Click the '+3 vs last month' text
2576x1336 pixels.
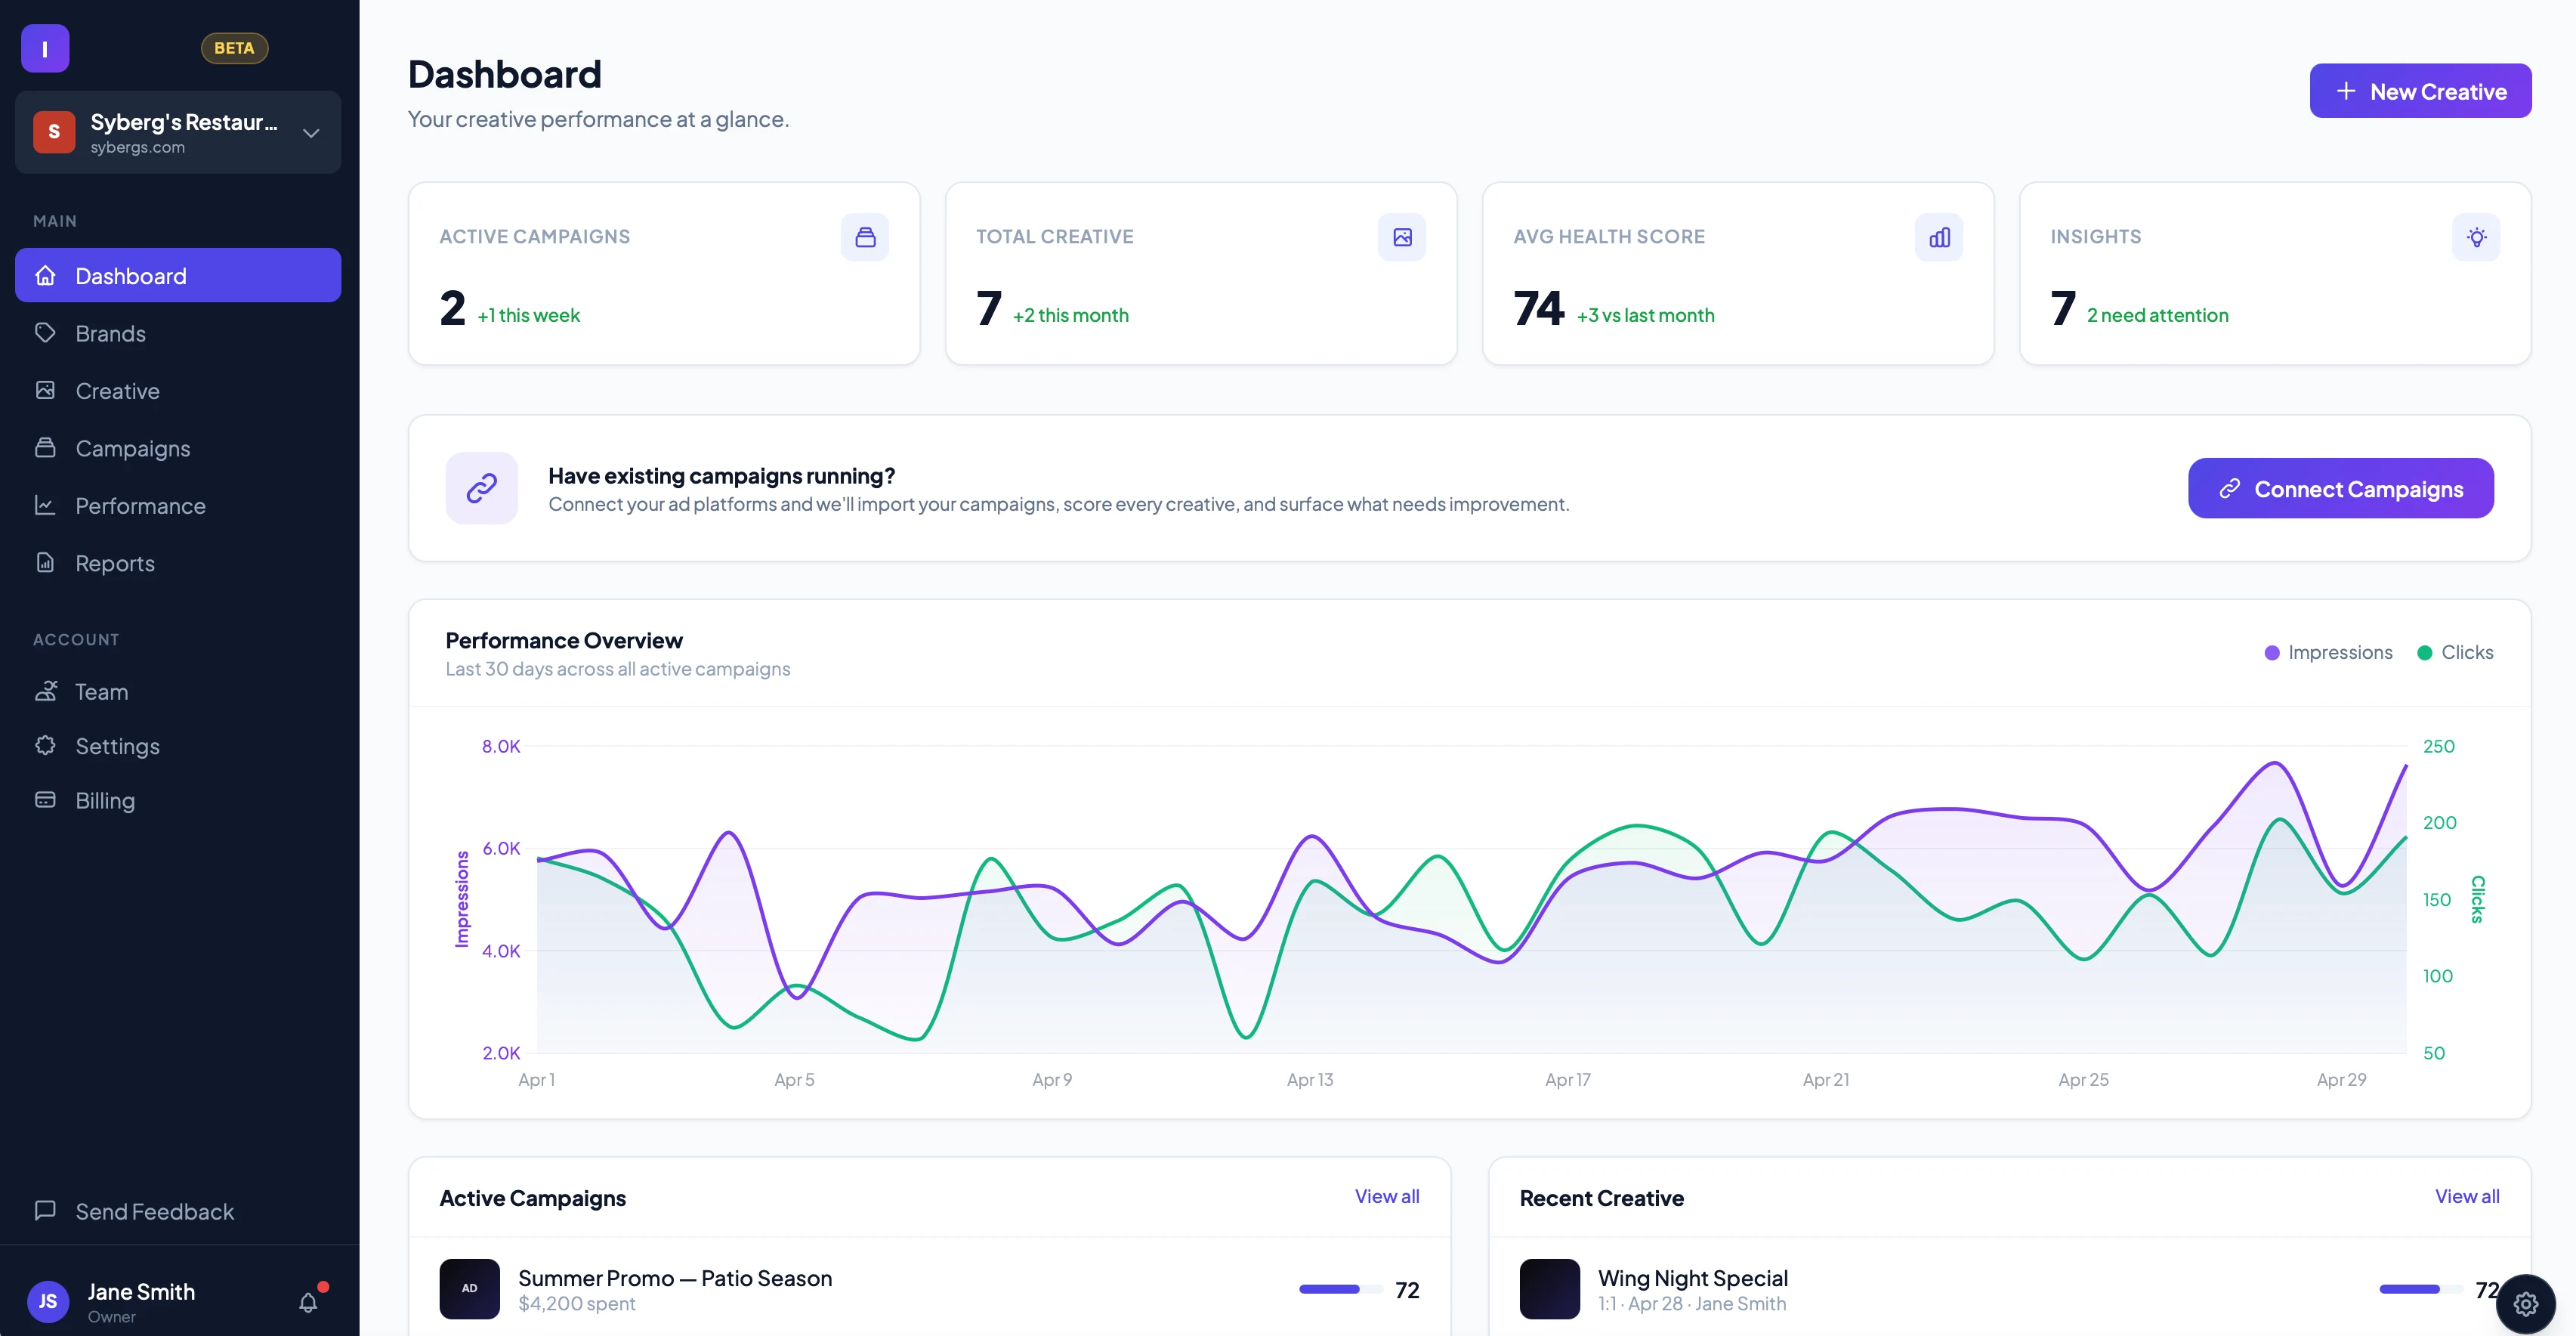[x=1646, y=315]
